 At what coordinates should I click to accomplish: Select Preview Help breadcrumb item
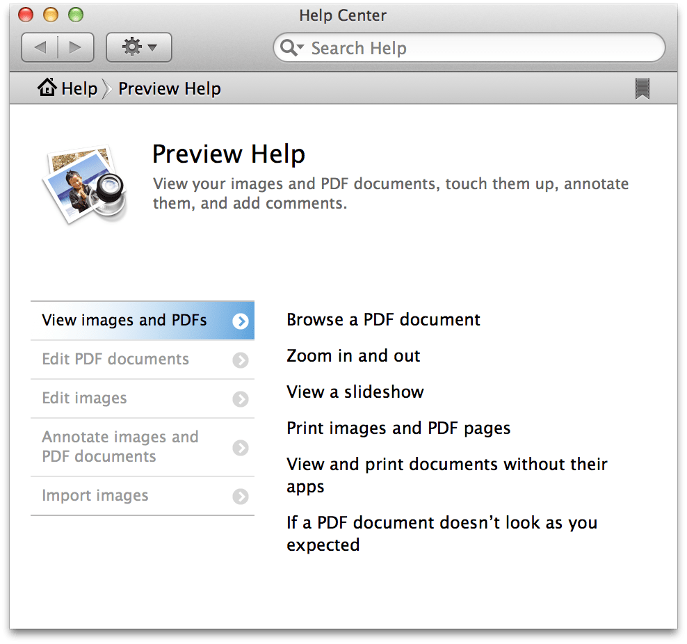pyautogui.click(x=170, y=88)
